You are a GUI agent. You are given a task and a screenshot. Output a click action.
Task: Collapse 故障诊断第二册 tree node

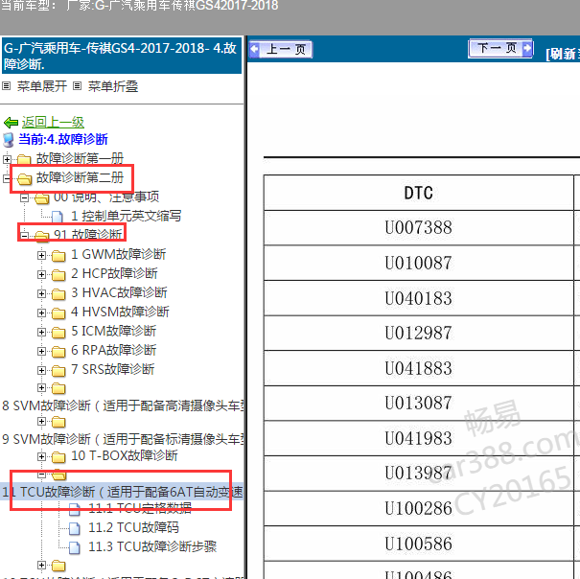click(7, 178)
